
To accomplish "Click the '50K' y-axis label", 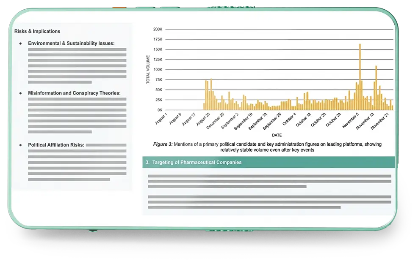I will (x=159, y=90).
